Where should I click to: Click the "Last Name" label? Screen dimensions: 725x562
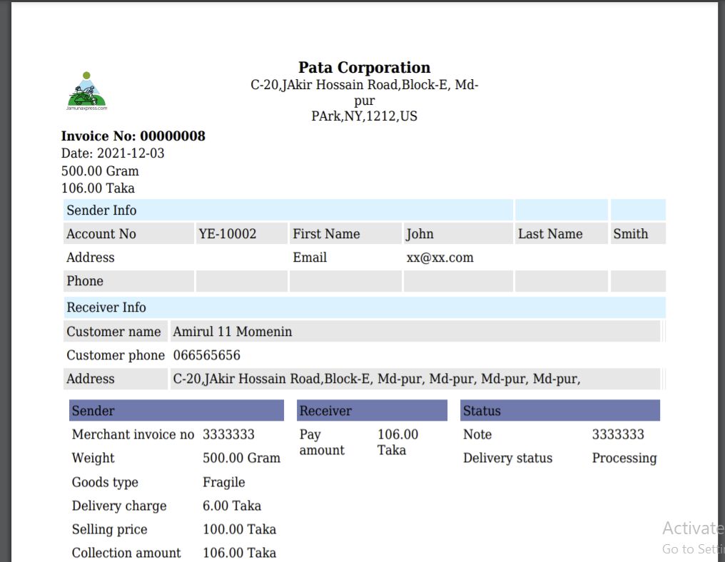[x=550, y=234]
